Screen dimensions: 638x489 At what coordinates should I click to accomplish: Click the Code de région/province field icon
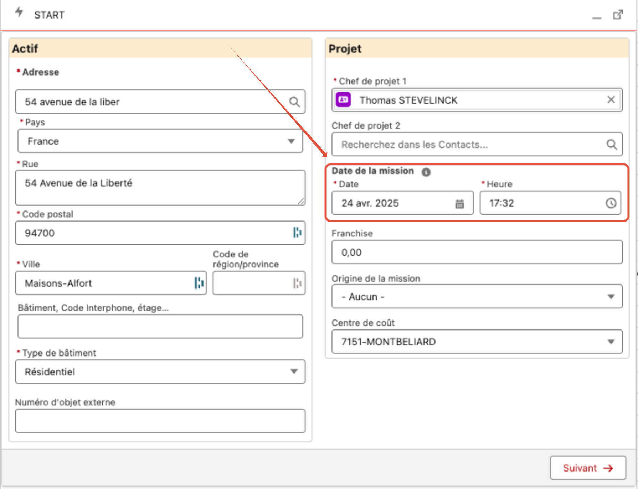click(297, 283)
